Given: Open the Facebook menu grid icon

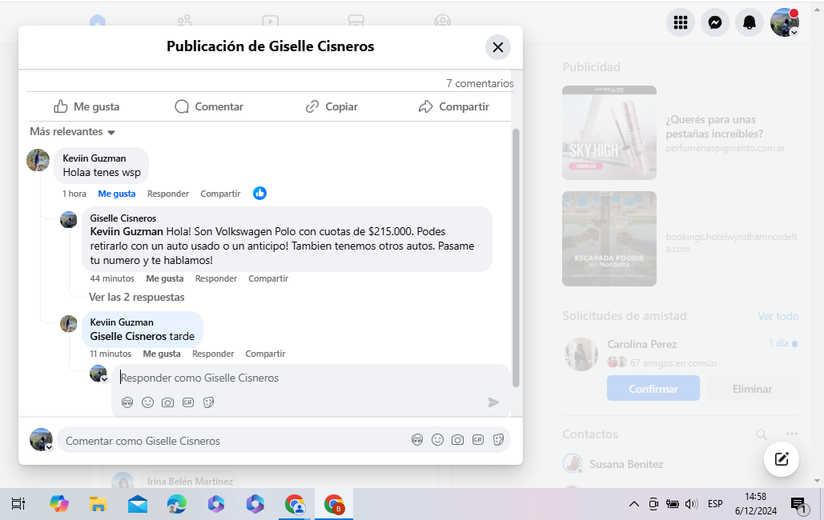Looking at the screenshot, I should [x=681, y=22].
